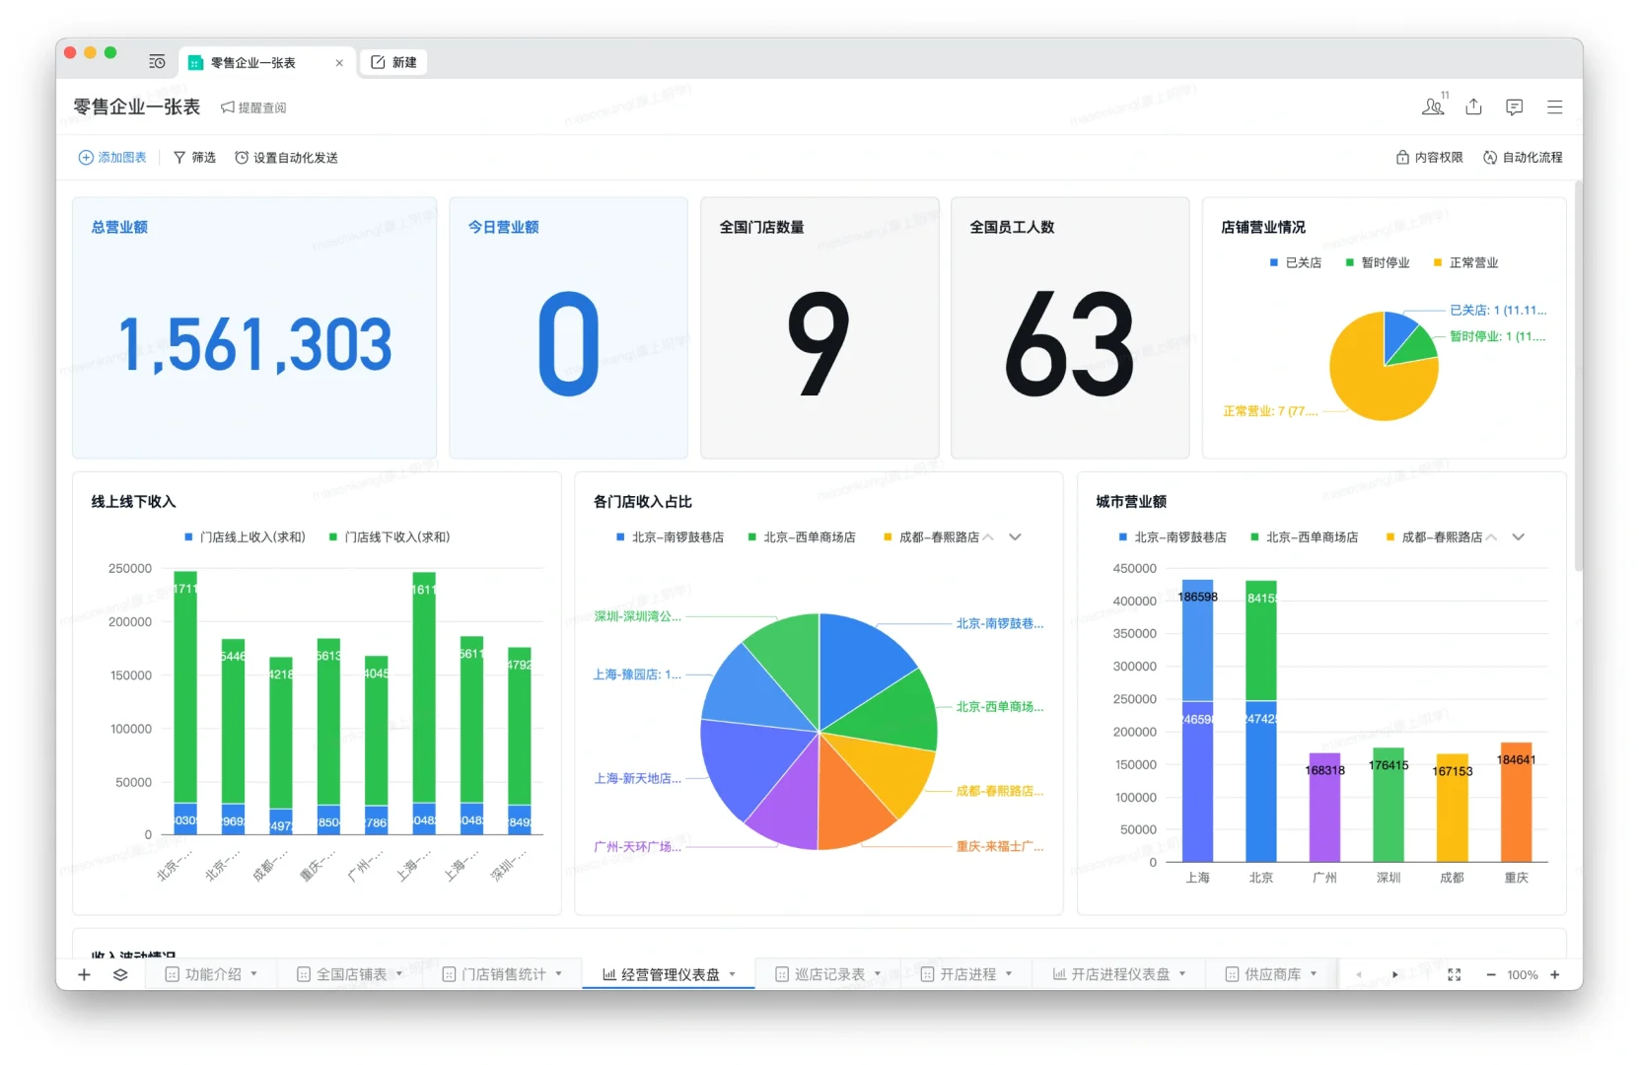The image size is (1639, 1065).
Task: Open the hamburger menu in header
Action: [1555, 106]
